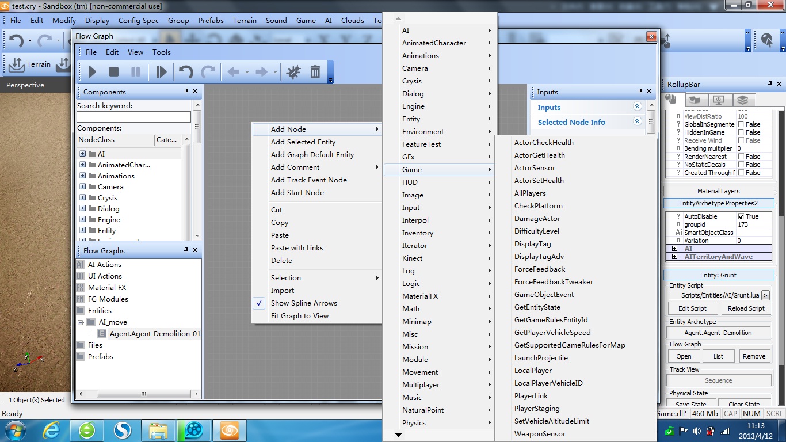
Task: Open the Tools menu in Flow Graph
Action: 162,52
